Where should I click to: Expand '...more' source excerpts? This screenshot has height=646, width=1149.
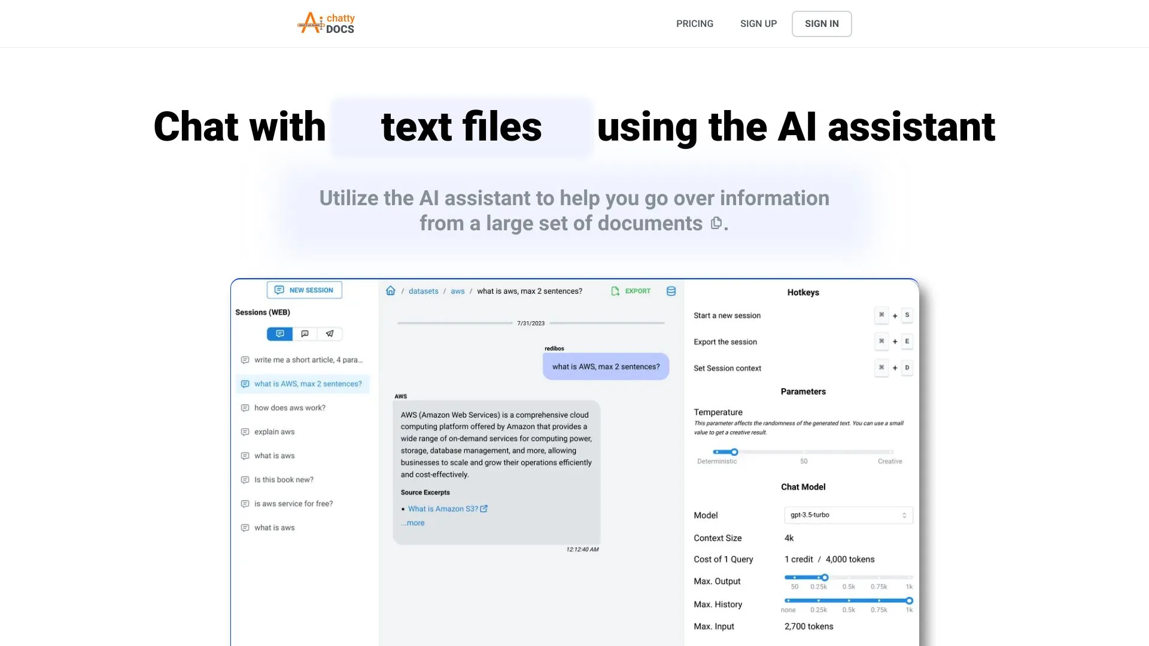point(413,523)
